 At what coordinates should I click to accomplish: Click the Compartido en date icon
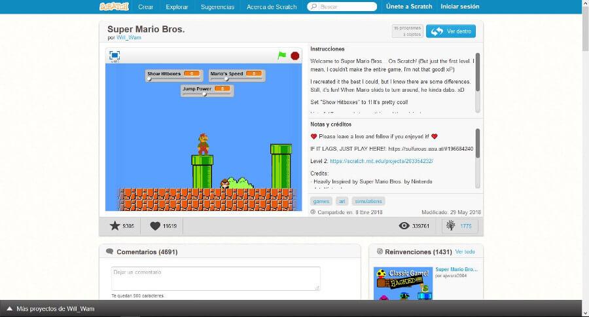(x=313, y=212)
